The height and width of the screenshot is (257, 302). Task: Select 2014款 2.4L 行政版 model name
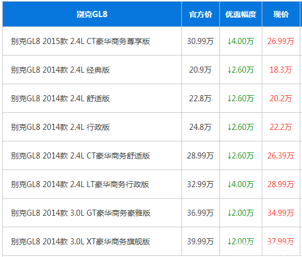point(60,127)
